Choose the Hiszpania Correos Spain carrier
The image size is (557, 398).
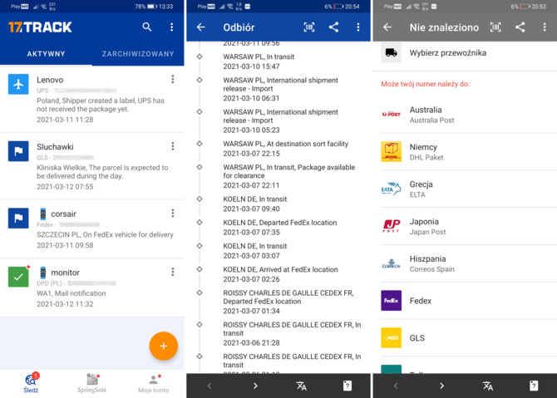click(x=465, y=263)
